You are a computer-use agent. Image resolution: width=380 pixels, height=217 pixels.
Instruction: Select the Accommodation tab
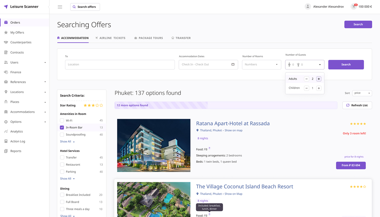point(73,38)
